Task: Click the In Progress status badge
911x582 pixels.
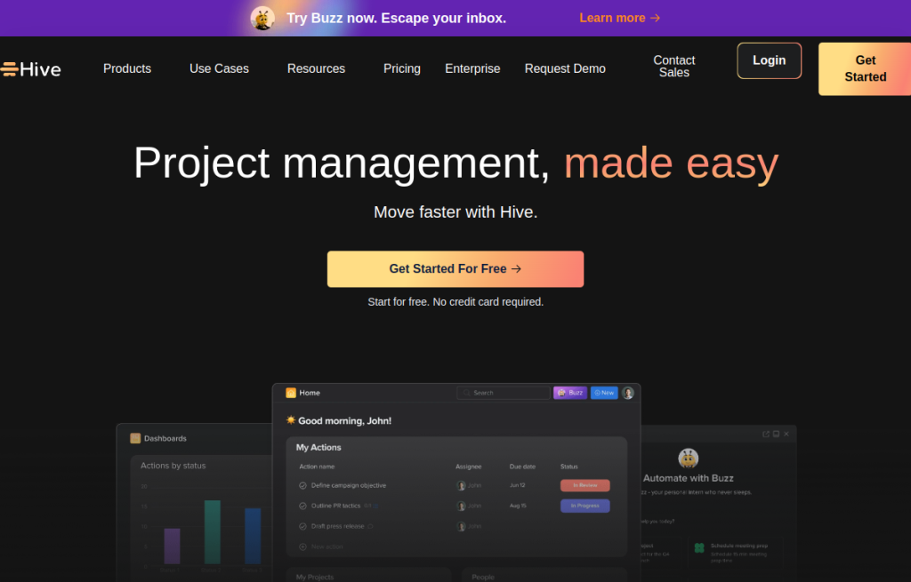Action: pos(585,506)
